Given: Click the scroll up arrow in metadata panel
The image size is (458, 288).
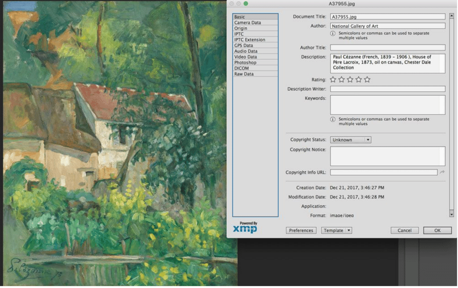Looking at the screenshot, I should click(x=452, y=16).
